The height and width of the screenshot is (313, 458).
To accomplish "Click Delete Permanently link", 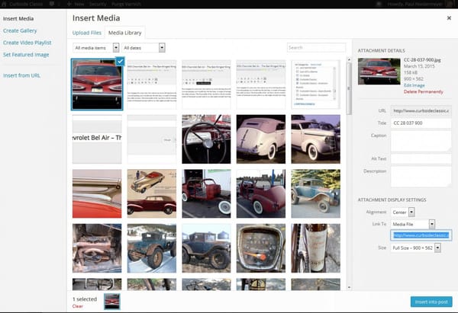I will pos(423,92).
